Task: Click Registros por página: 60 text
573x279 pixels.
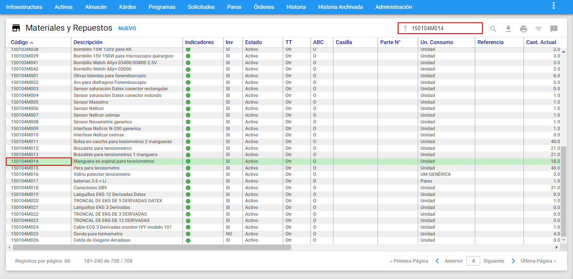Action: click(x=43, y=261)
